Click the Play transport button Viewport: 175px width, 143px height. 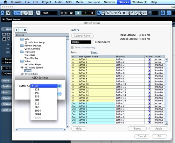pyautogui.click(x=85, y=13)
